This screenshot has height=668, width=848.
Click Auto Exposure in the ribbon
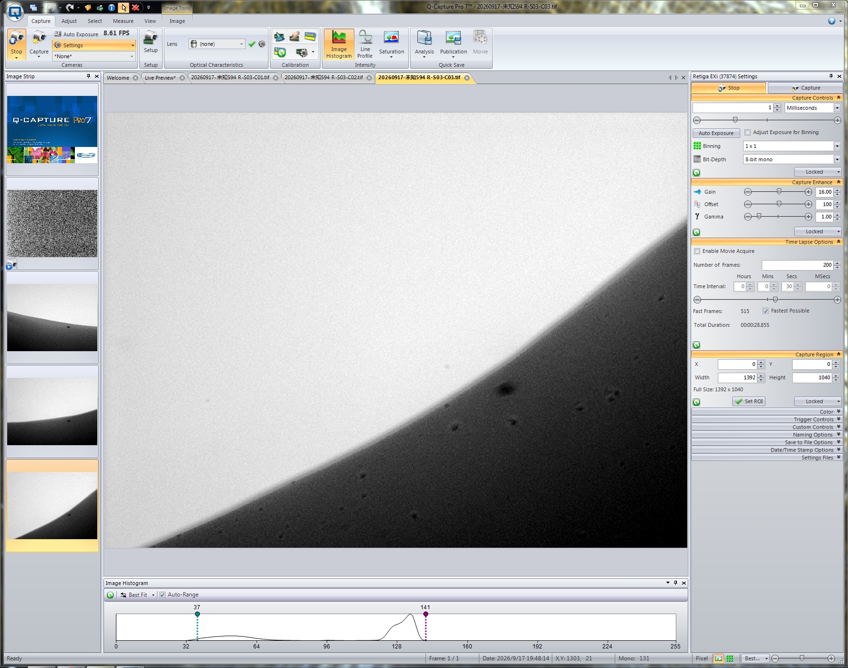coord(76,34)
